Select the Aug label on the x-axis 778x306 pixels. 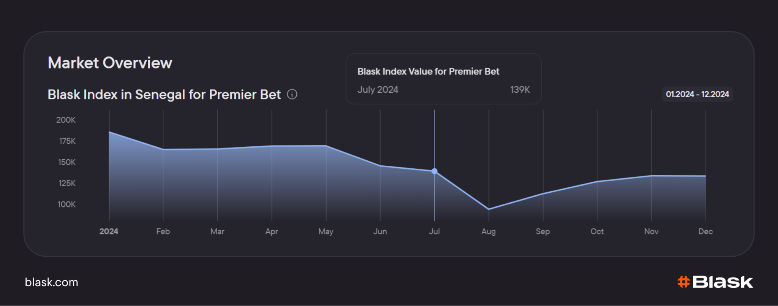[488, 231]
